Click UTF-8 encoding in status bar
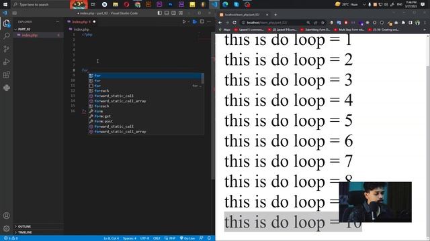430x241 pixels. tap(144, 238)
